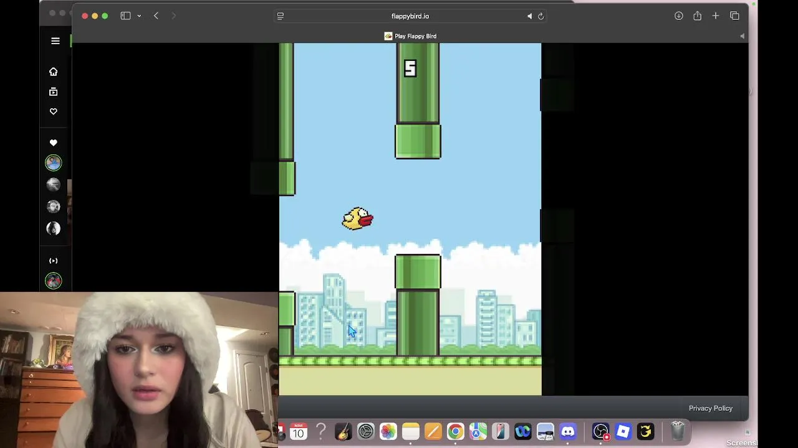
Task: Click the filled white heart sidebar icon
Action: [x=54, y=142]
